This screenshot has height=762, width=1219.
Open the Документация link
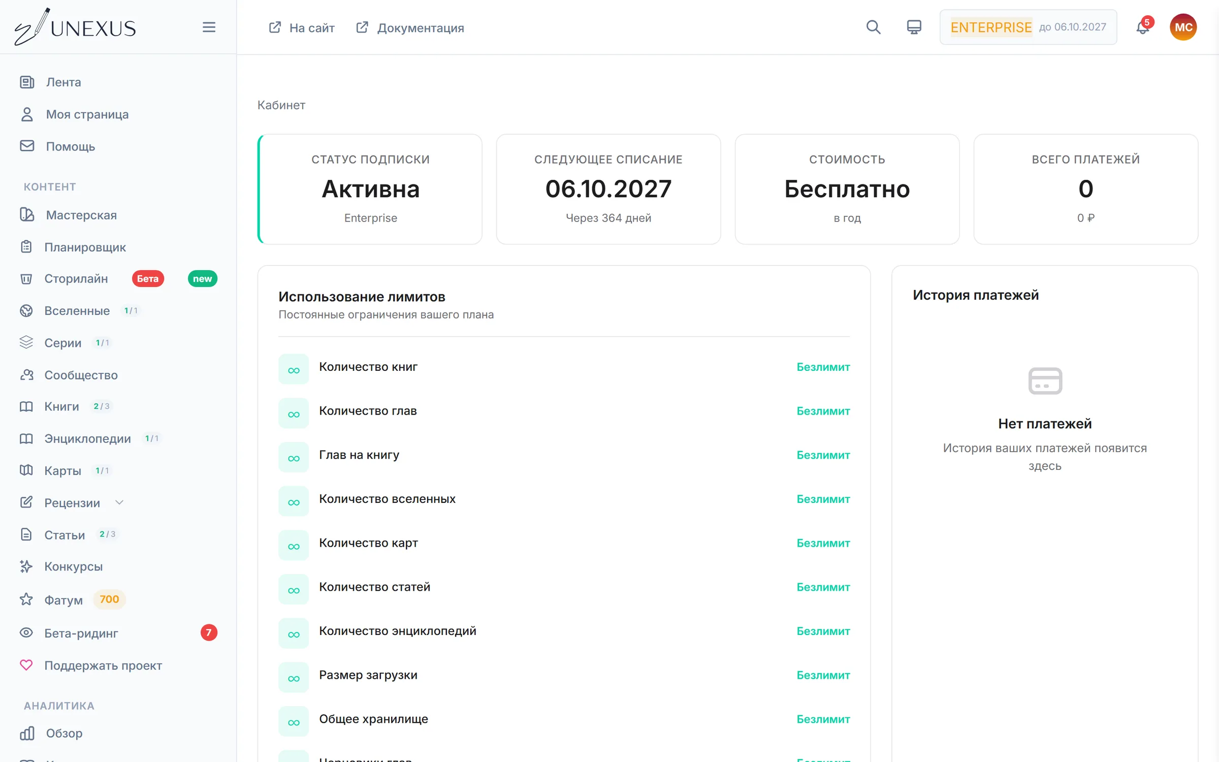pos(410,27)
